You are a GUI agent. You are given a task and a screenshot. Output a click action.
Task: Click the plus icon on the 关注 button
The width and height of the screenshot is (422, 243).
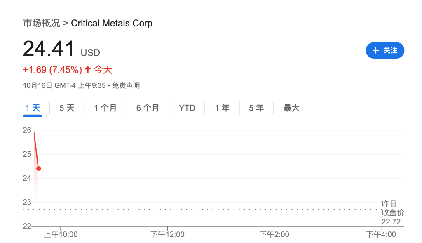(375, 50)
